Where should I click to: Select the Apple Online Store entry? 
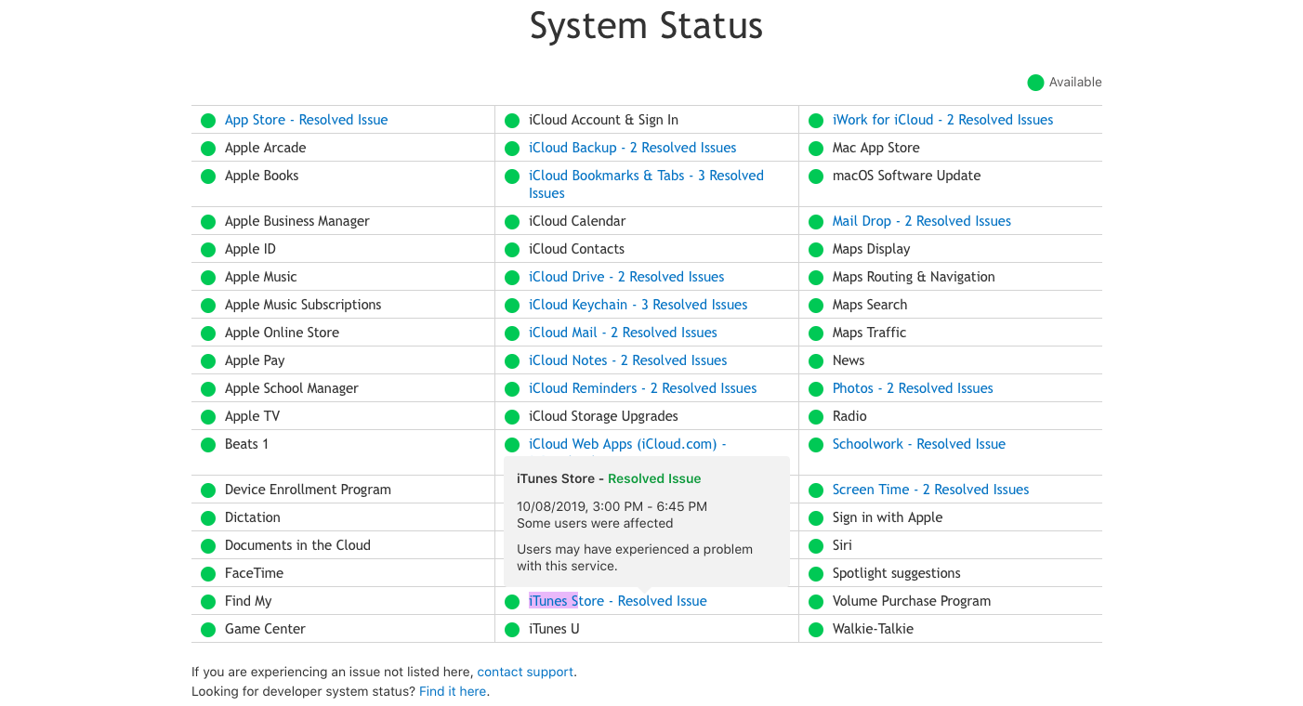pos(282,333)
